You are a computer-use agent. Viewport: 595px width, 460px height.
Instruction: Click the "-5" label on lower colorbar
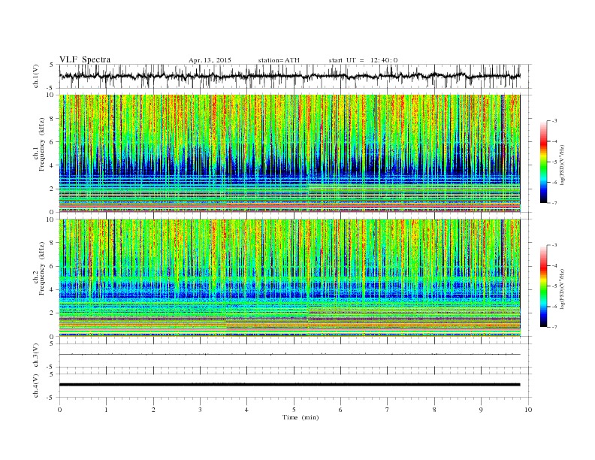[x=554, y=286]
